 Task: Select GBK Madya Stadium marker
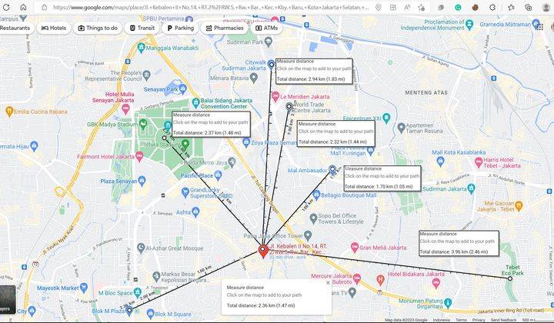pos(143,124)
